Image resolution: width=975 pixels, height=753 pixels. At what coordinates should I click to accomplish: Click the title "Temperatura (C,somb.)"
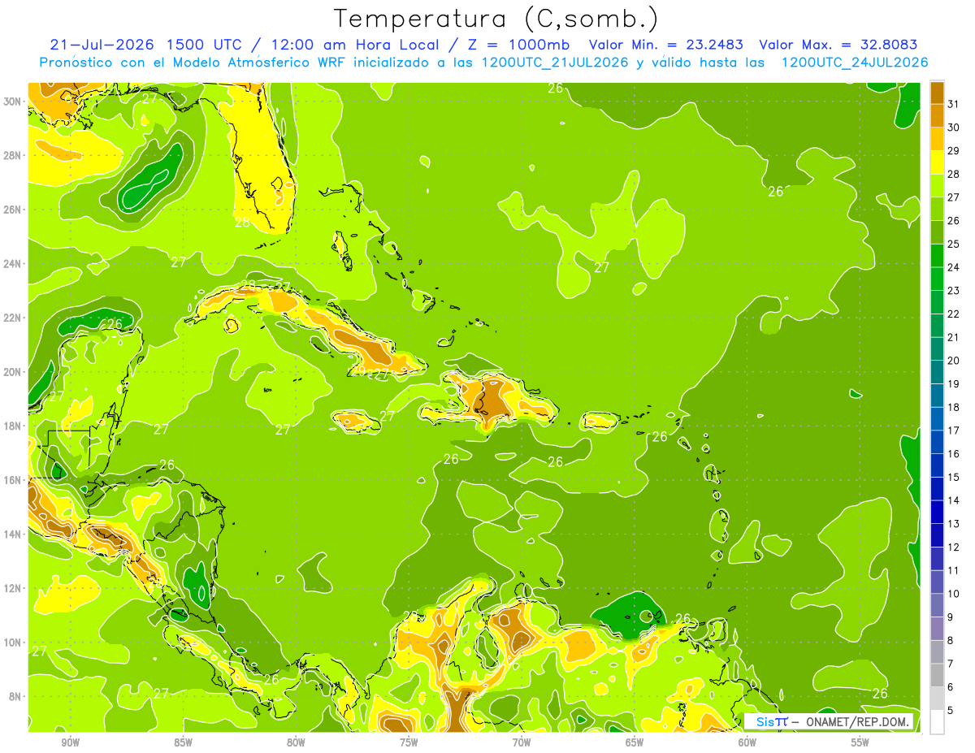pyautogui.click(x=496, y=19)
